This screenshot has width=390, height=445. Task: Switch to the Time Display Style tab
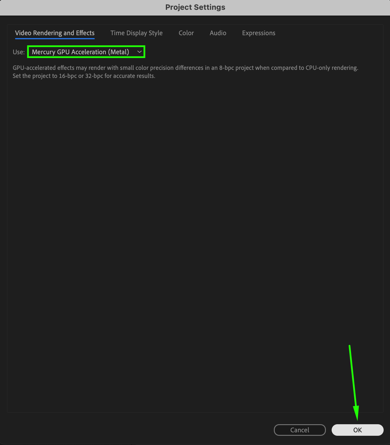pos(136,33)
